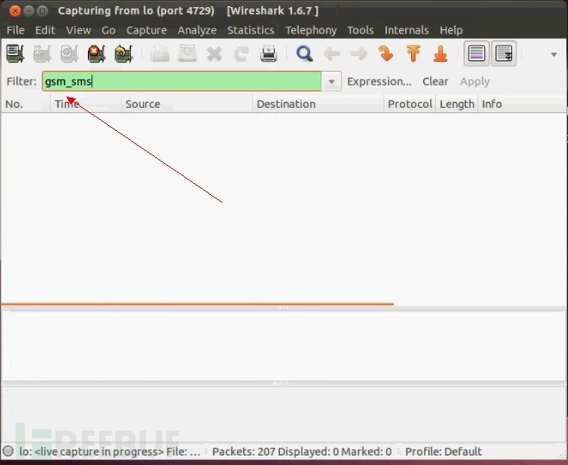Open the capture interfaces list icon
This screenshot has height=465, width=568.
(16, 53)
